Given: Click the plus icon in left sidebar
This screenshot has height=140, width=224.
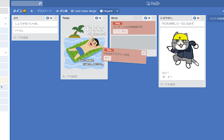Looking at the screenshot, I should pyautogui.click(x=6, y=18).
